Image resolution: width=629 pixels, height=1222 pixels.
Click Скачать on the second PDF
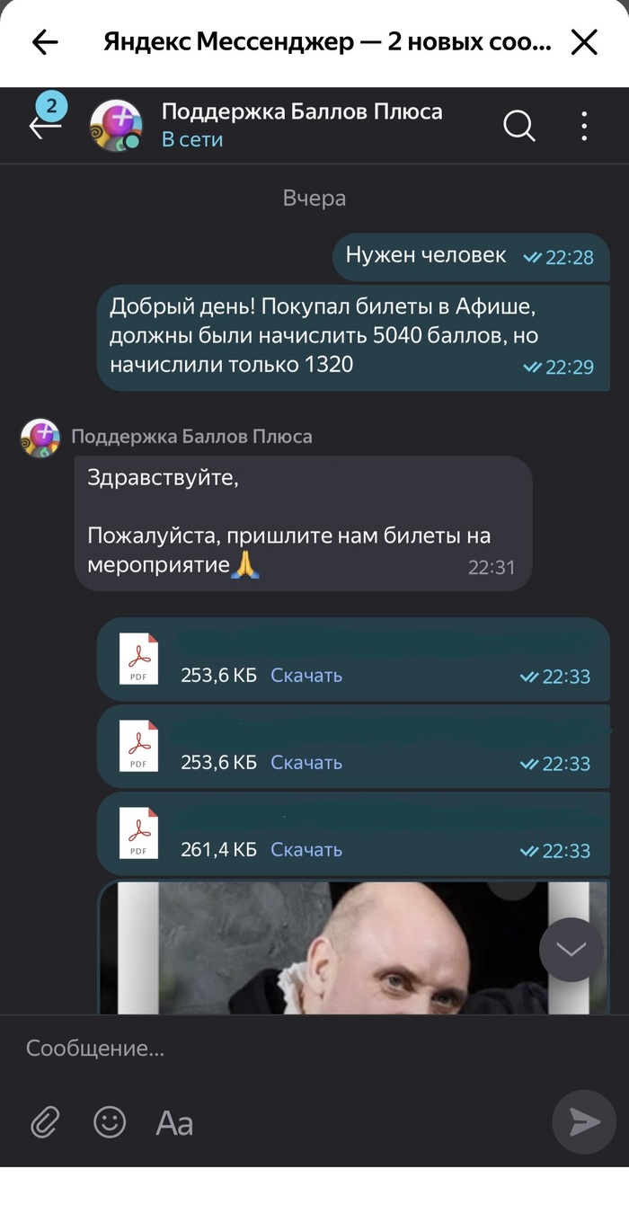[x=306, y=763]
